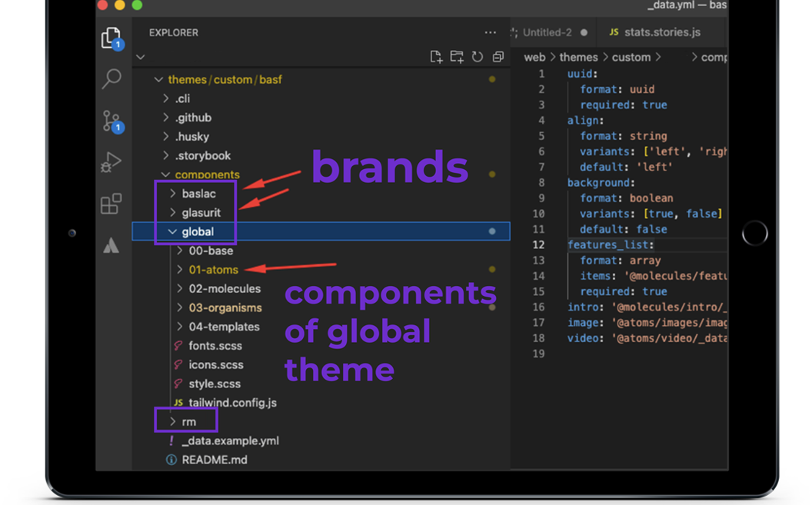Collapse all folders in Explorer

[498, 57]
